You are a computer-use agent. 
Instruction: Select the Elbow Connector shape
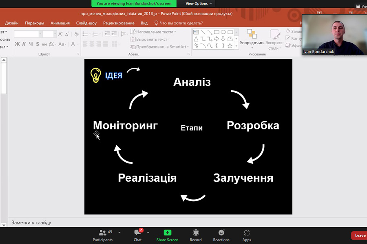click(x=203, y=39)
